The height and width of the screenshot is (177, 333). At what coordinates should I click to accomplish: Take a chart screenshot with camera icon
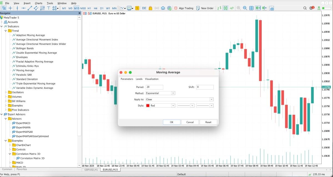pyautogui.click(x=272, y=8)
